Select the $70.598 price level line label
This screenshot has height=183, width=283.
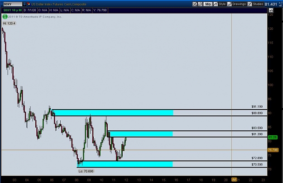[x=257, y=165]
